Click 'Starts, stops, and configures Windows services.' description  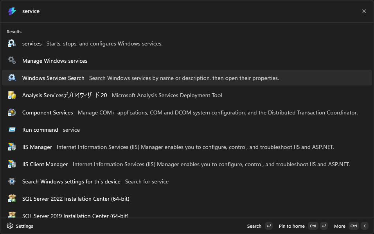[x=104, y=44]
